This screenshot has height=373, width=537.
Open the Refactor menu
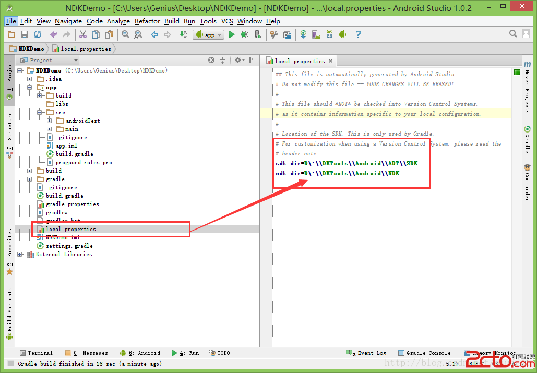[x=147, y=21]
